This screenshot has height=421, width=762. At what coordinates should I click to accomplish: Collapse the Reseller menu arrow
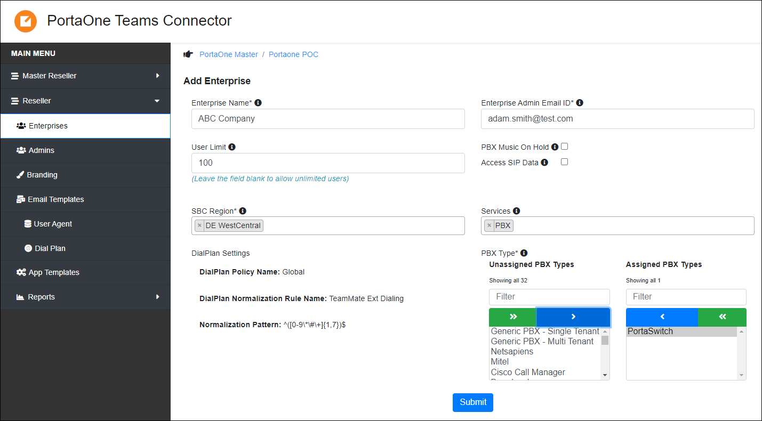pos(157,101)
